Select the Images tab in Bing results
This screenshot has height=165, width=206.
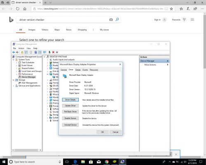coord(32,30)
